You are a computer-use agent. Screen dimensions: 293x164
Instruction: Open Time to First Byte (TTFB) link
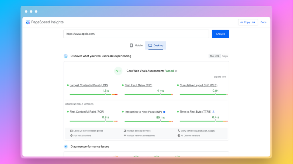click(195, 112)
